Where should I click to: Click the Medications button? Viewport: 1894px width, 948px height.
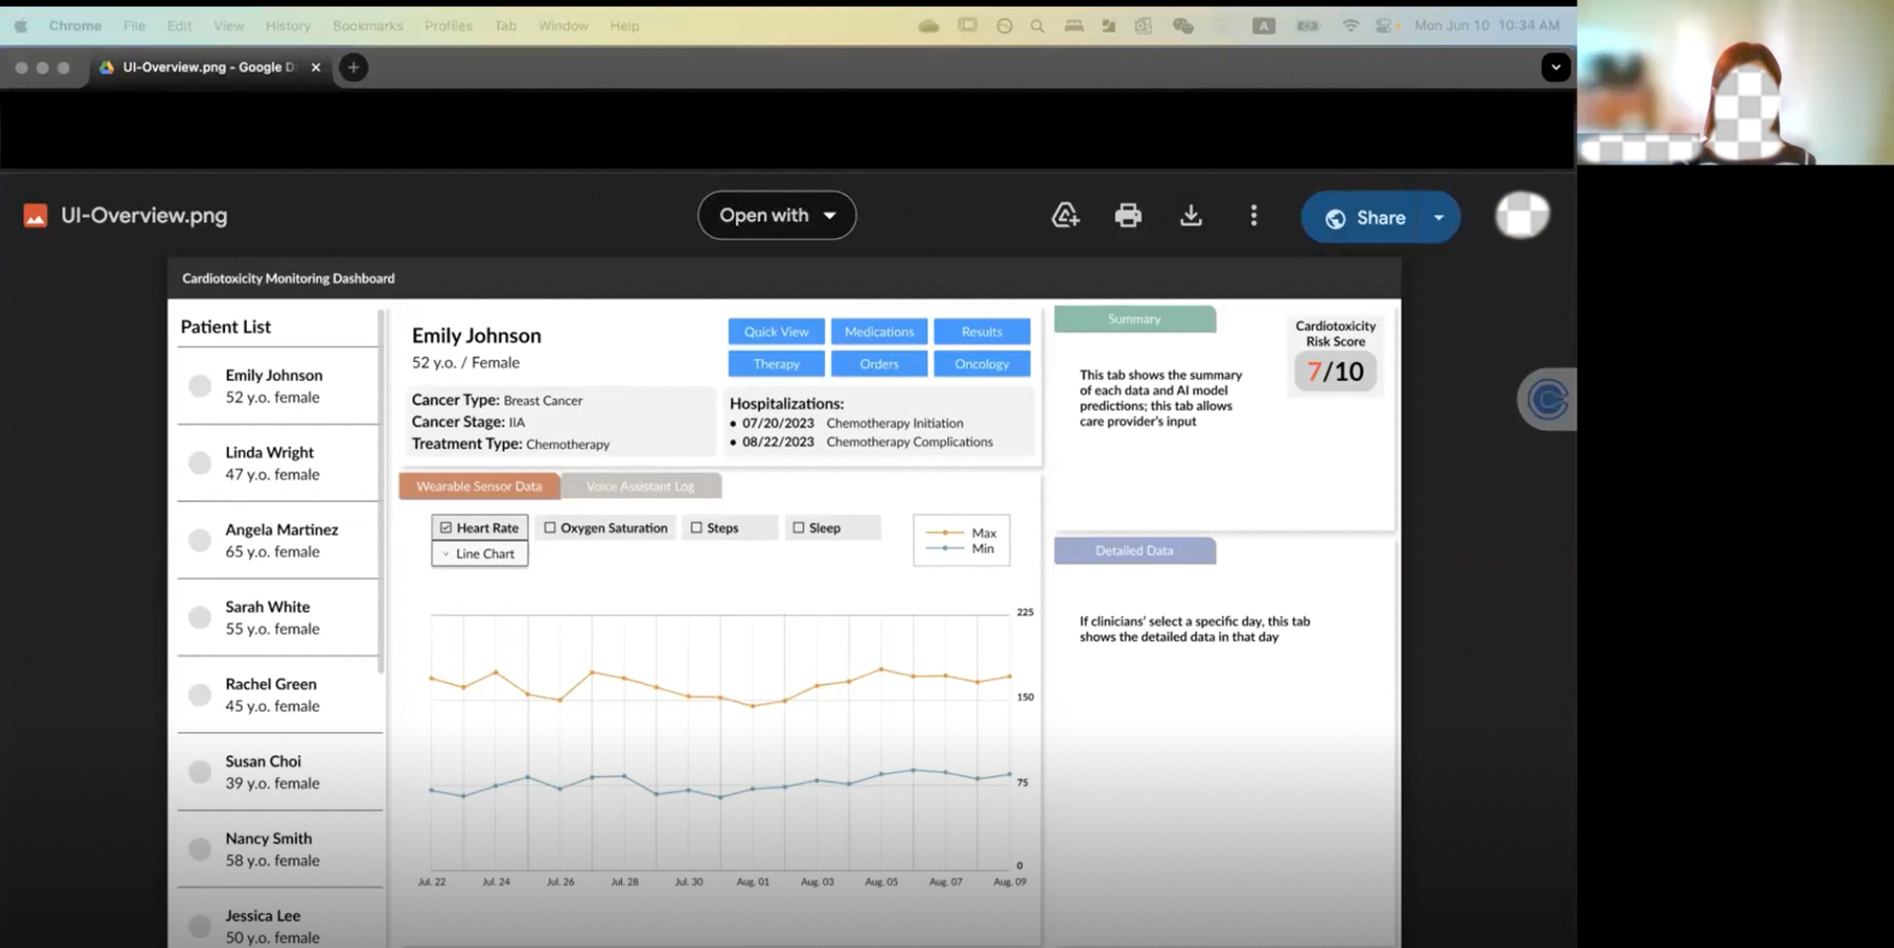(x=878, y=332)
